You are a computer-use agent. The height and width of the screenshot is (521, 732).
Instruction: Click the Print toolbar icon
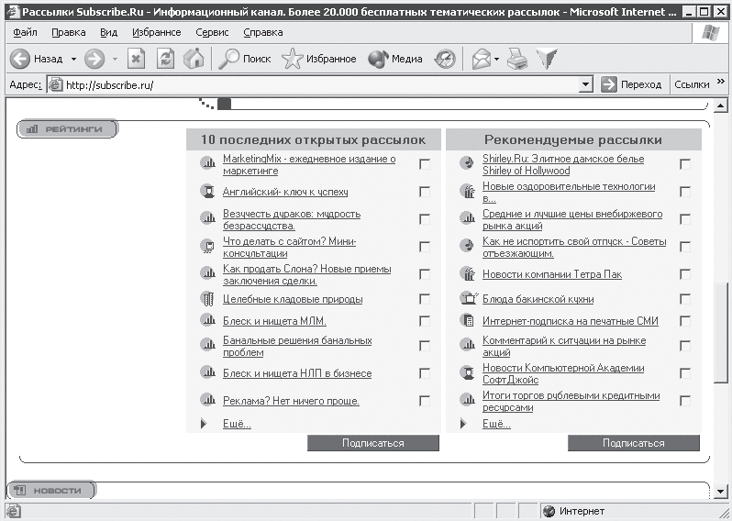click(518, 59)
